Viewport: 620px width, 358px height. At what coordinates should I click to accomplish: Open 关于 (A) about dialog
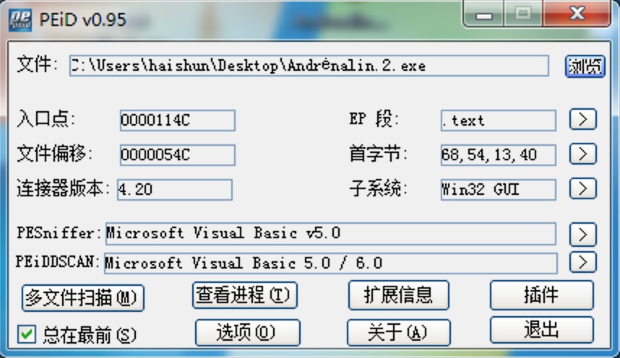(399, 332)
